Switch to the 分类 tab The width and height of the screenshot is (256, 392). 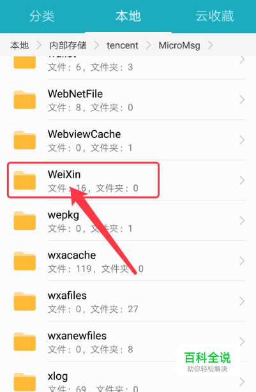coord(41,16)
